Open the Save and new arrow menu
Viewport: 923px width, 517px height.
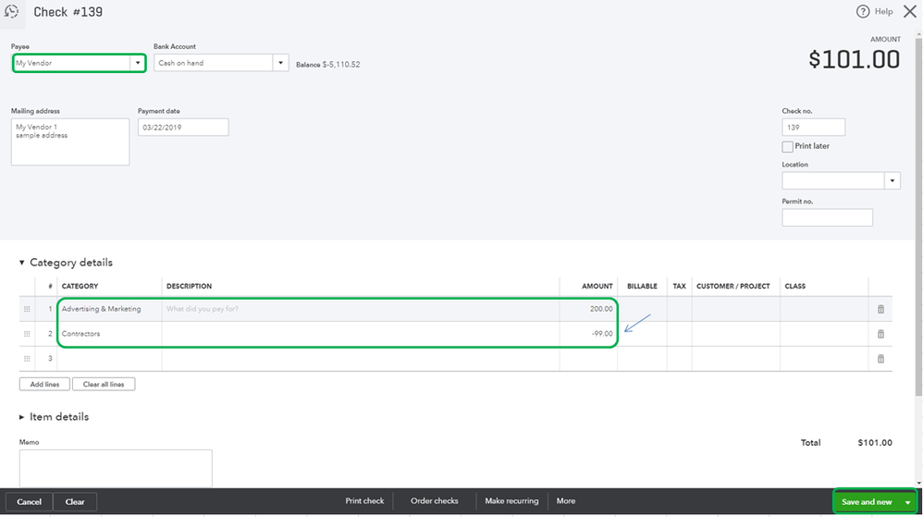(x=907, y=502)
